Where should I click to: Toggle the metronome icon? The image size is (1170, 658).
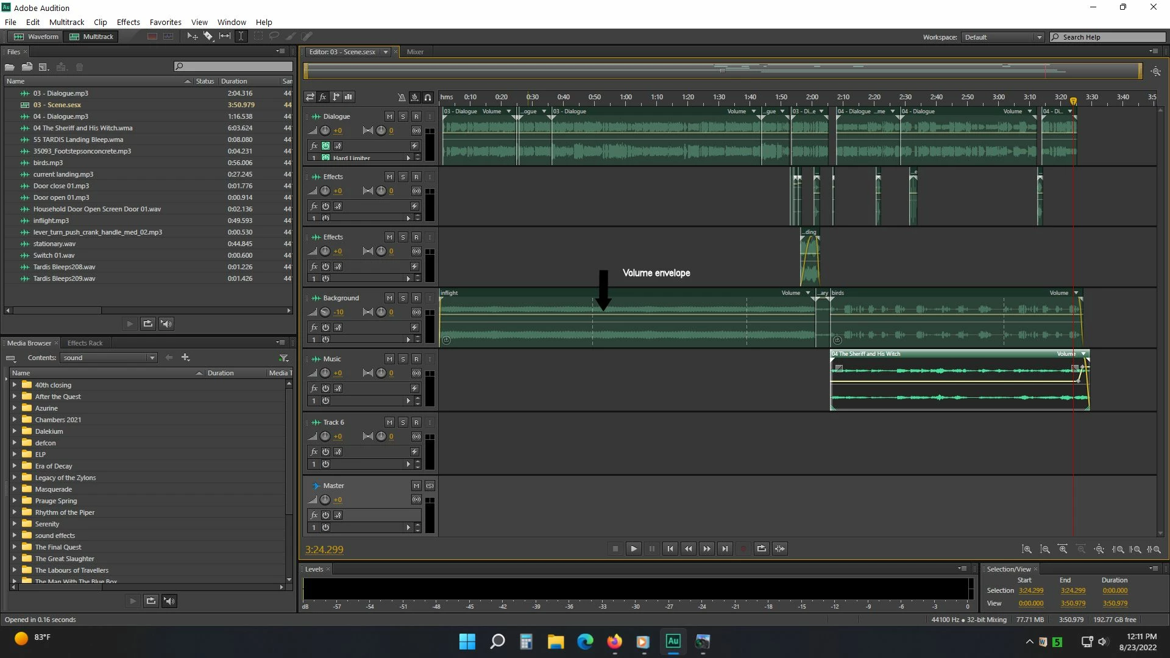pyautogui.click(x=401, y=97)
